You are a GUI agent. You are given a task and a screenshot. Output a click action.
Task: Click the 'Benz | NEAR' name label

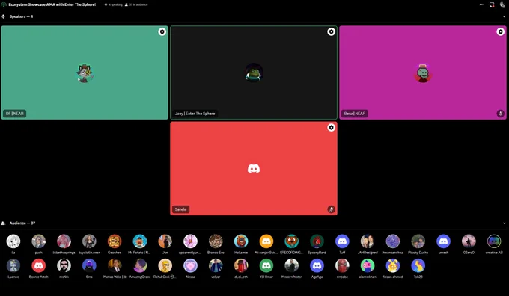(355, 114)
